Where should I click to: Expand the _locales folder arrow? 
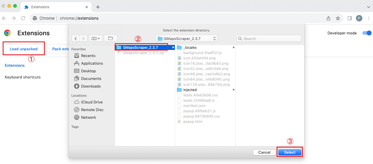(234, 47)
